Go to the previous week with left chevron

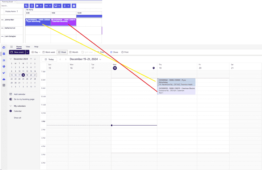click(x=60, y=59)
